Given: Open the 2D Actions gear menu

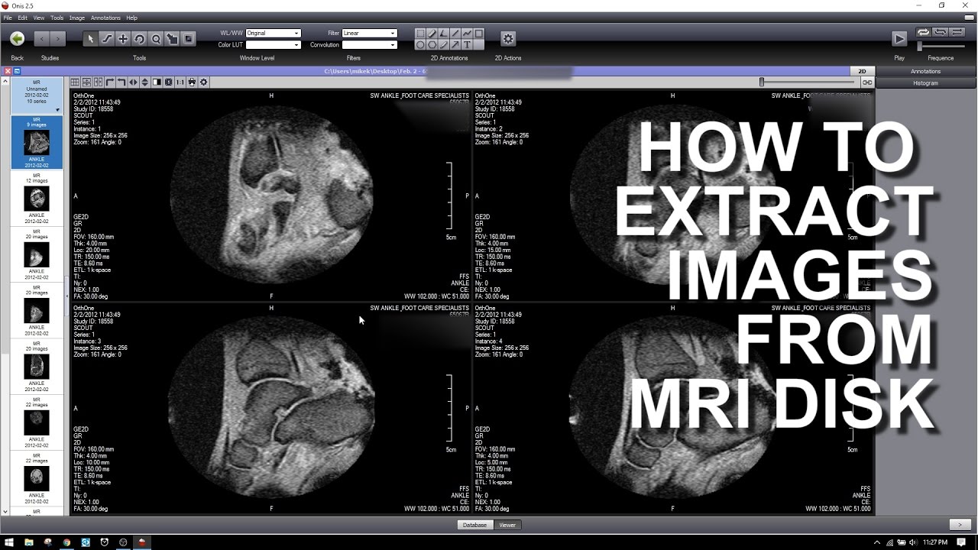Looking at the screenshot, I should [508, 39].
